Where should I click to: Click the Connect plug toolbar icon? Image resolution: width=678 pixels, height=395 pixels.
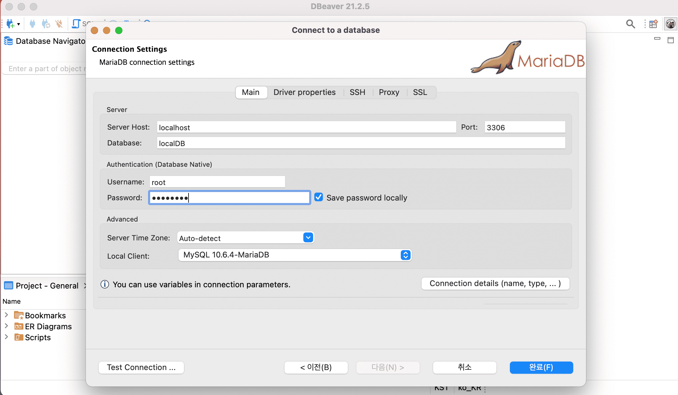tap(32, 24)
